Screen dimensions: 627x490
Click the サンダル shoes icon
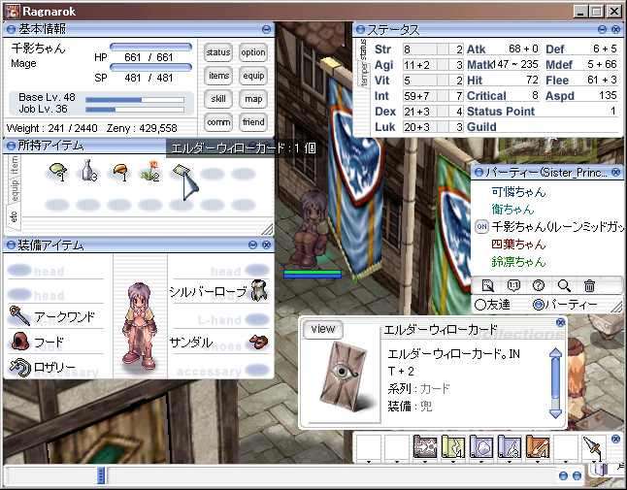259,342
